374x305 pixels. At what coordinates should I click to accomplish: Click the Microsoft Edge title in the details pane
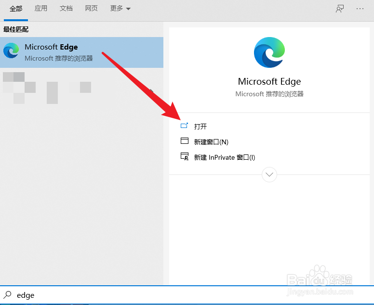269,81
